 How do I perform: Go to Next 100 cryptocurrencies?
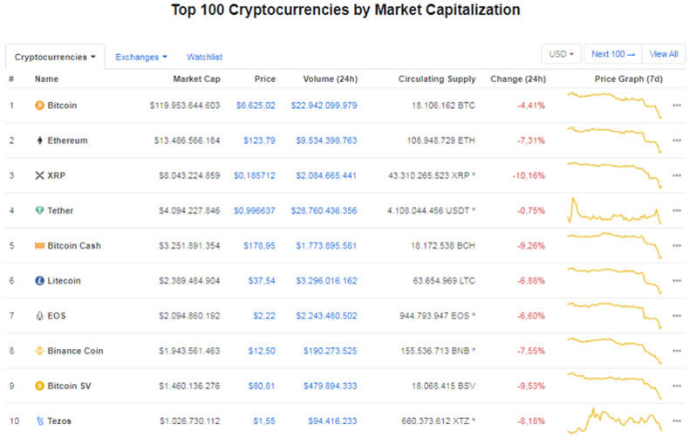point(612,54)
